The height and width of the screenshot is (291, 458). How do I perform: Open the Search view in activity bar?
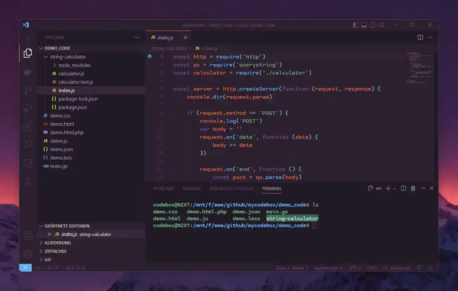[x=28, y=145]
